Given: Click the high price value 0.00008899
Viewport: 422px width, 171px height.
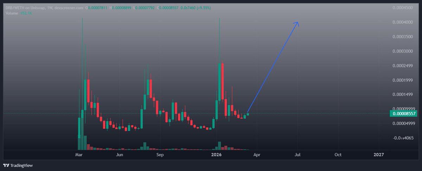Looking at the screenshot, I should (122, 7).
